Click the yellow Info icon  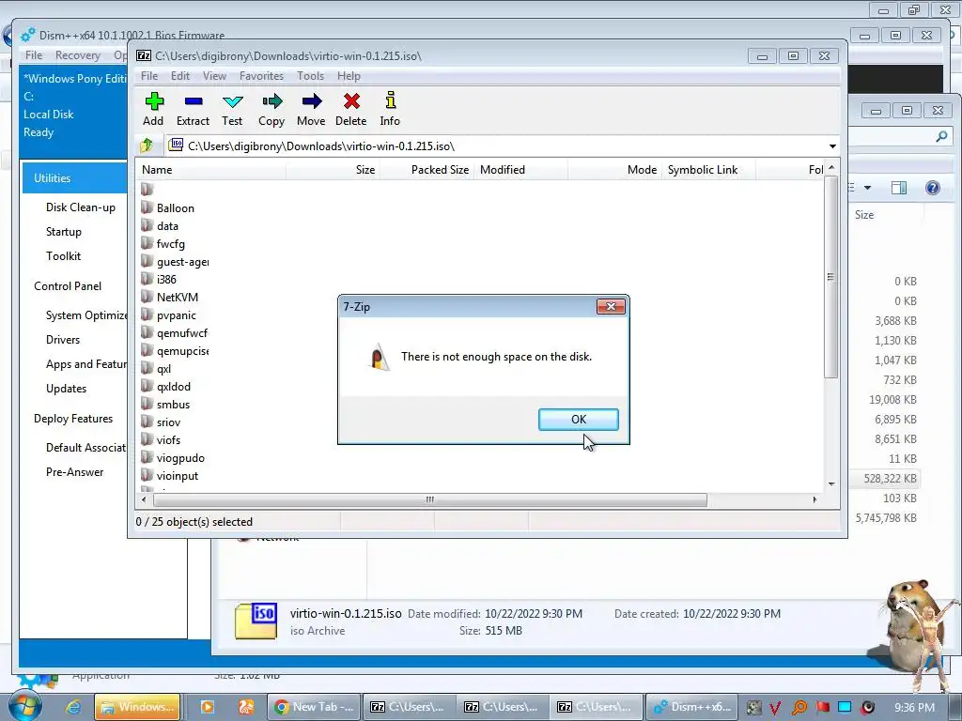(x=390, y=100)
